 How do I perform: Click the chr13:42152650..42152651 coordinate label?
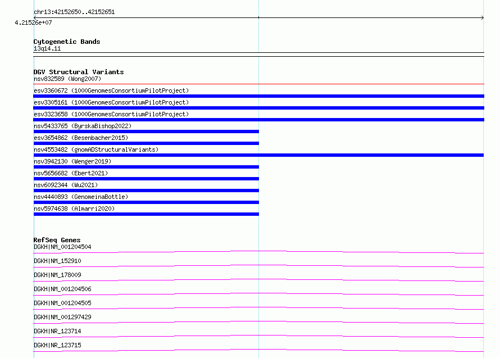tap(74, 12)
